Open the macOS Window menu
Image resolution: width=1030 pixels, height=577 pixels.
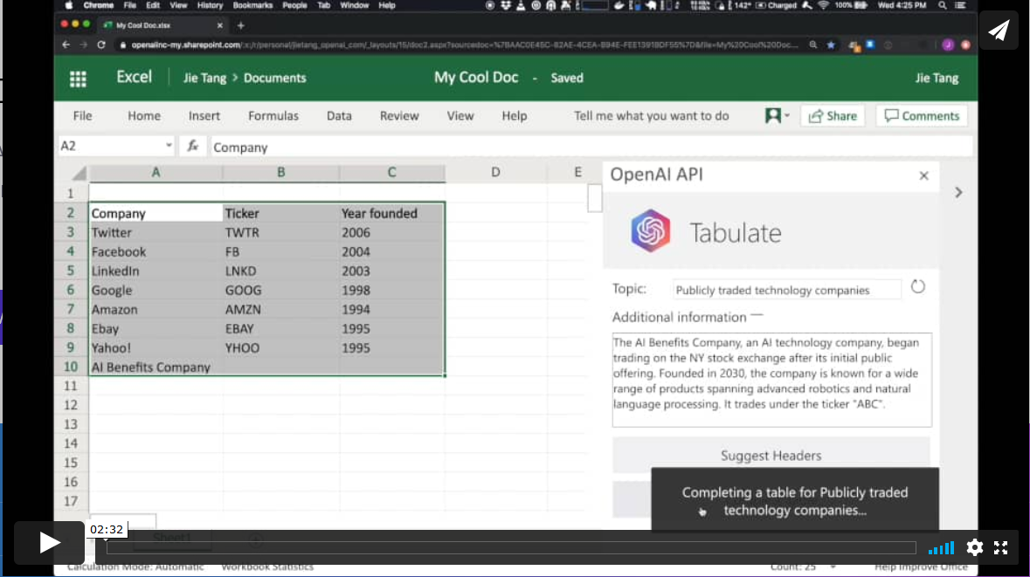coord(355,5)
